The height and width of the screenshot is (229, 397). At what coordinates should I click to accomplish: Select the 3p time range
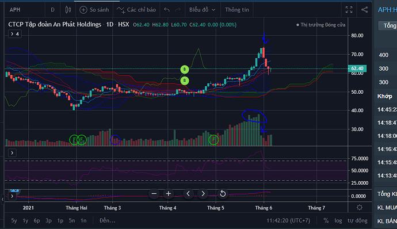point(48,220)
